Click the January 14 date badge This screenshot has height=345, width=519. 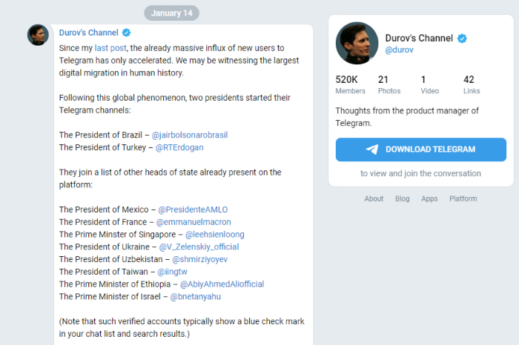171,13
